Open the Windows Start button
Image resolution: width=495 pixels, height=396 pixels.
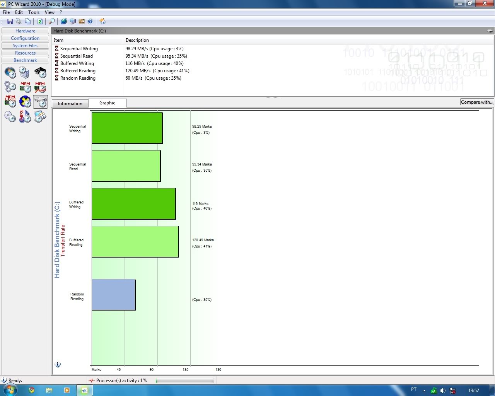pyautogui.click(x=10, y=390)
